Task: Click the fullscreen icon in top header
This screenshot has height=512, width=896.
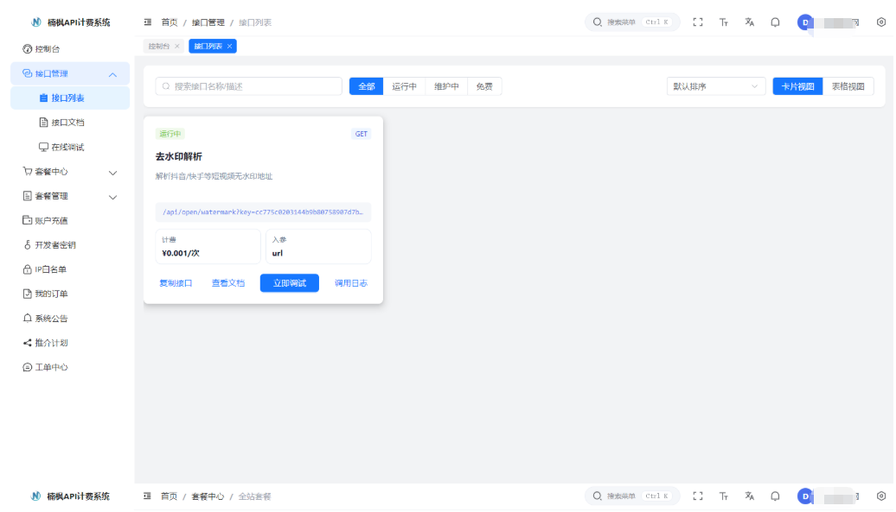Action: click(x=698, y=22)
